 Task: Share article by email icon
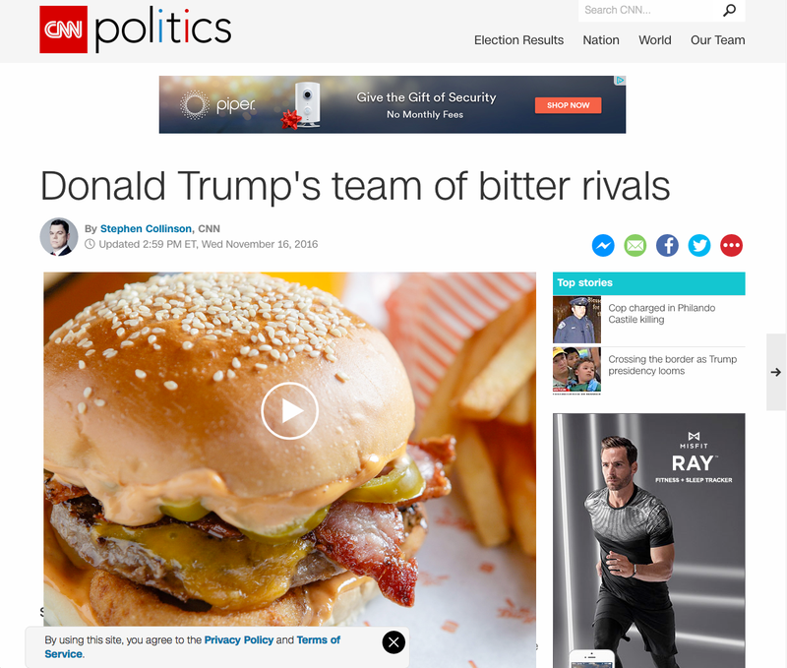(635, 245)
